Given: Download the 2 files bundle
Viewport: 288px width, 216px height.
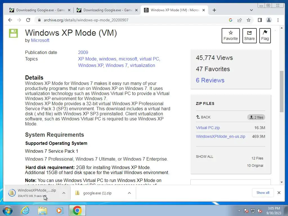Looking at the screenshot, I should [x=256, y=117].
